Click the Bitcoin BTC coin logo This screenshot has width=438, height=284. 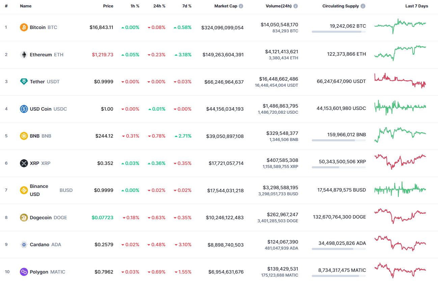tap(23, 27)
